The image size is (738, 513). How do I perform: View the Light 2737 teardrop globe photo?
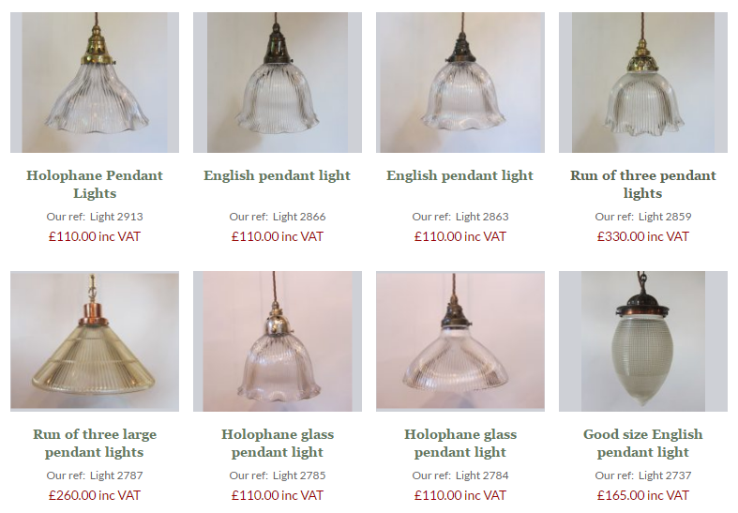tap(643, 341)
